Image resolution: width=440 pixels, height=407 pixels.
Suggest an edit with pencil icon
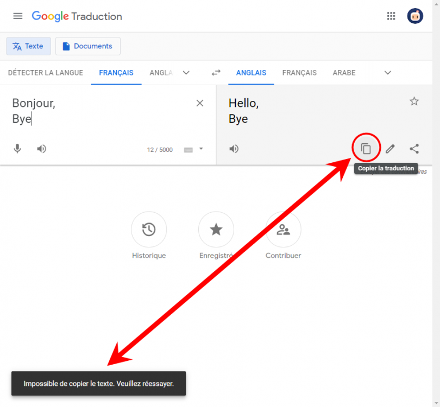pyautogui.click(x=390, y=149)
